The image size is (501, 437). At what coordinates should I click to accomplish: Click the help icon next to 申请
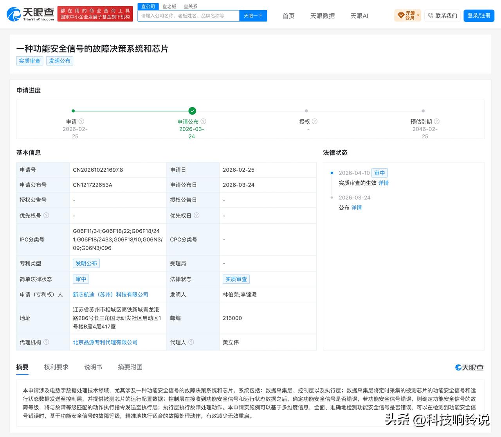(81, 121)
